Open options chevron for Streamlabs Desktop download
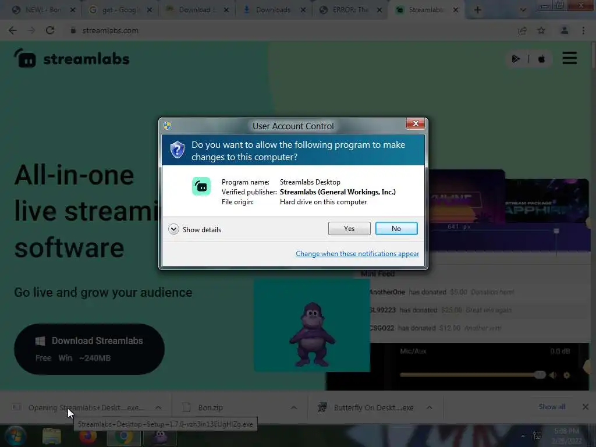This screenshot has height=447, width=596. (158, 407)
